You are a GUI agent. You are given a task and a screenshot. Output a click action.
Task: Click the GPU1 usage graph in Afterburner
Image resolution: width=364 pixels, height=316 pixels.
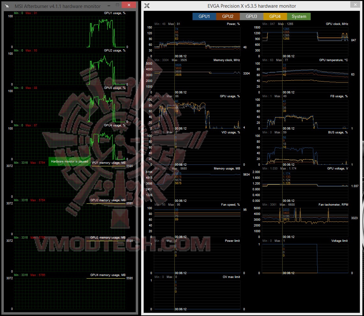(x=70, y=32)
